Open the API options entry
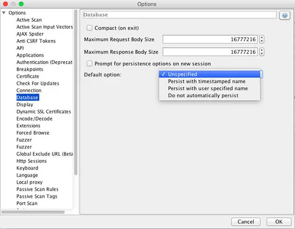Screen dimensions: 295x229 [x=20, y=48]
